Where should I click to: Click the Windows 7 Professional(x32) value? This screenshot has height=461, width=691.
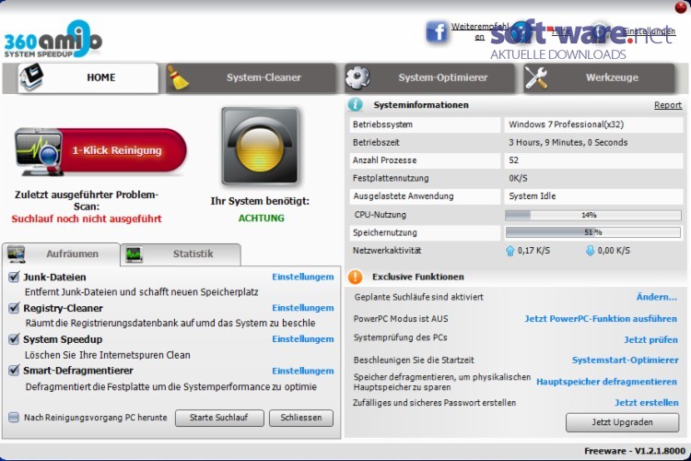(567, 124)
